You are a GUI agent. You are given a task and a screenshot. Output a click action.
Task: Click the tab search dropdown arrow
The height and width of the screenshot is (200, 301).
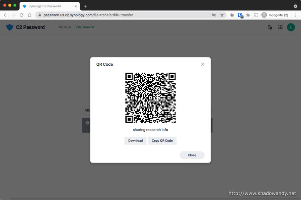click(295, 6)
